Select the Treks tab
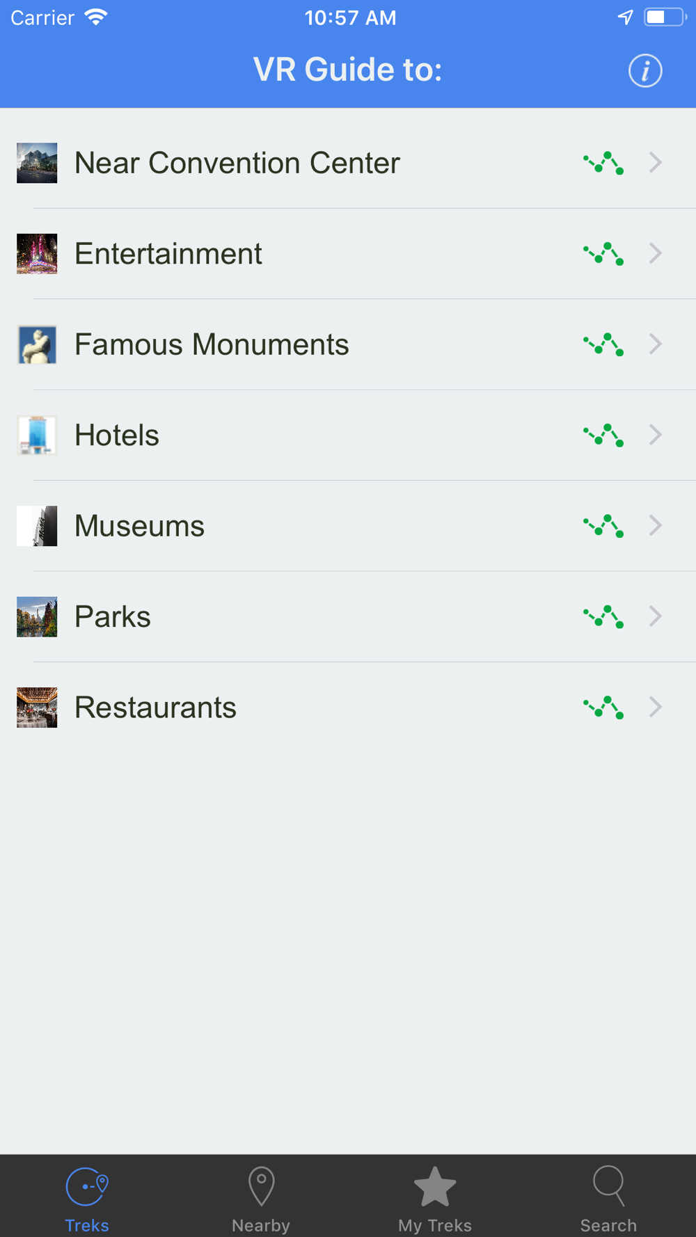 point(87,1199)
